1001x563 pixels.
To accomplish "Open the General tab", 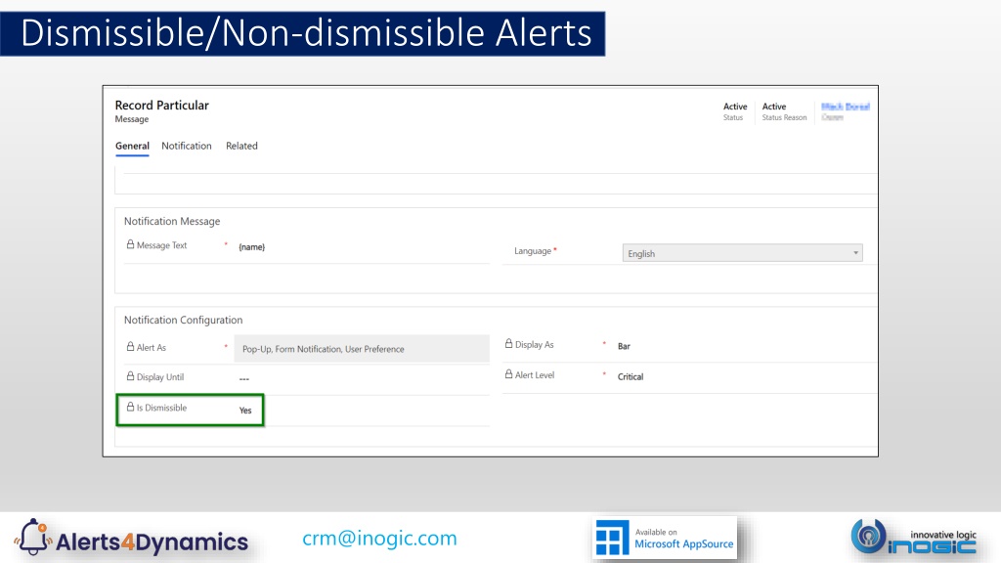I will [x=132, y=146].
